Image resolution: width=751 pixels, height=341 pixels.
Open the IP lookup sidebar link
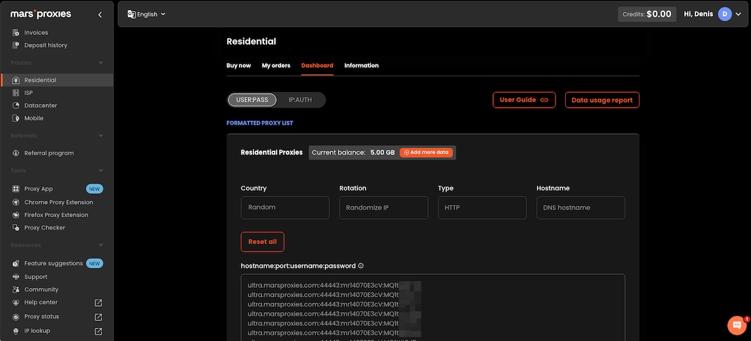(37, 330)
